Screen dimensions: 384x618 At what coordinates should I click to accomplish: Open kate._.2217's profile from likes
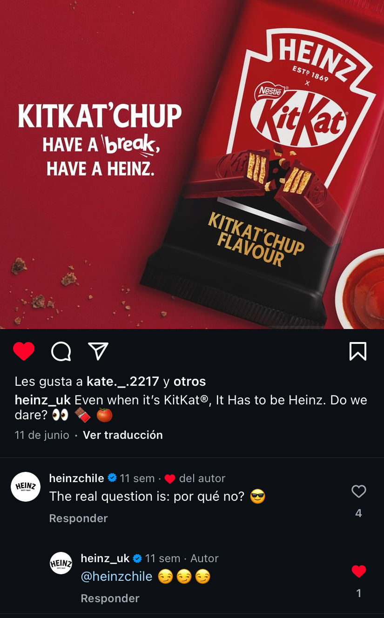[123, 382]
